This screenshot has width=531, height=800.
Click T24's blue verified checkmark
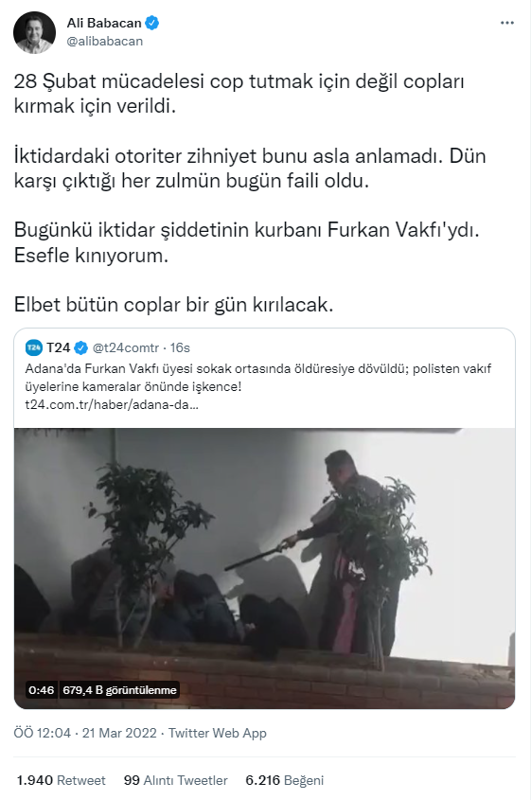coord(80,348)
